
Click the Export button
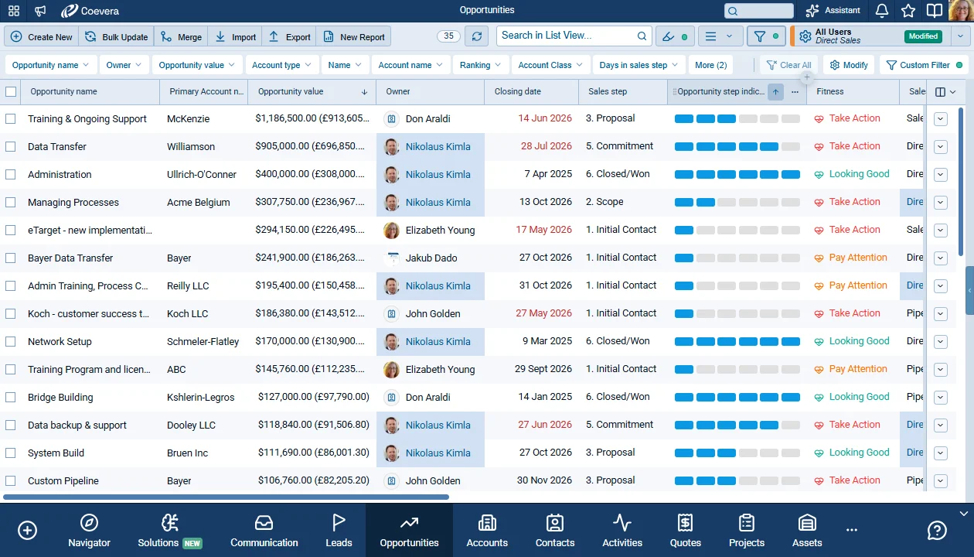[289, 36]
